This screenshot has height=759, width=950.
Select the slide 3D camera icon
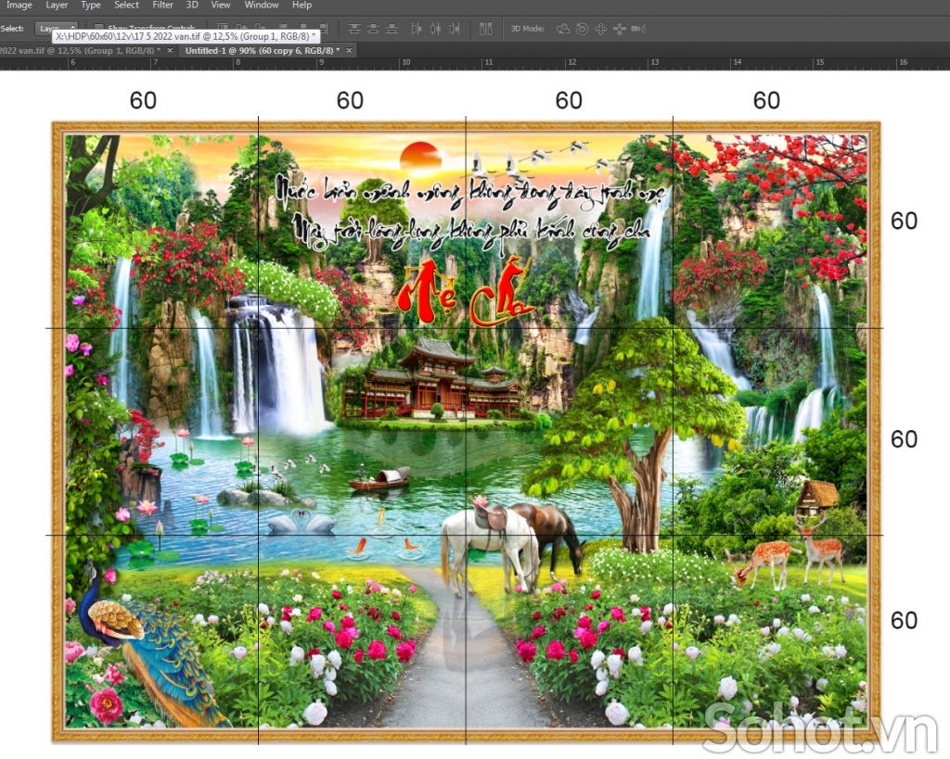[x=620, y=28]
